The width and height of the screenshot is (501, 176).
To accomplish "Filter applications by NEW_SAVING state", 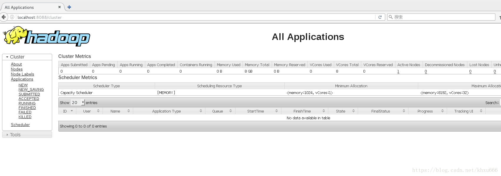I will pos(31,89).
